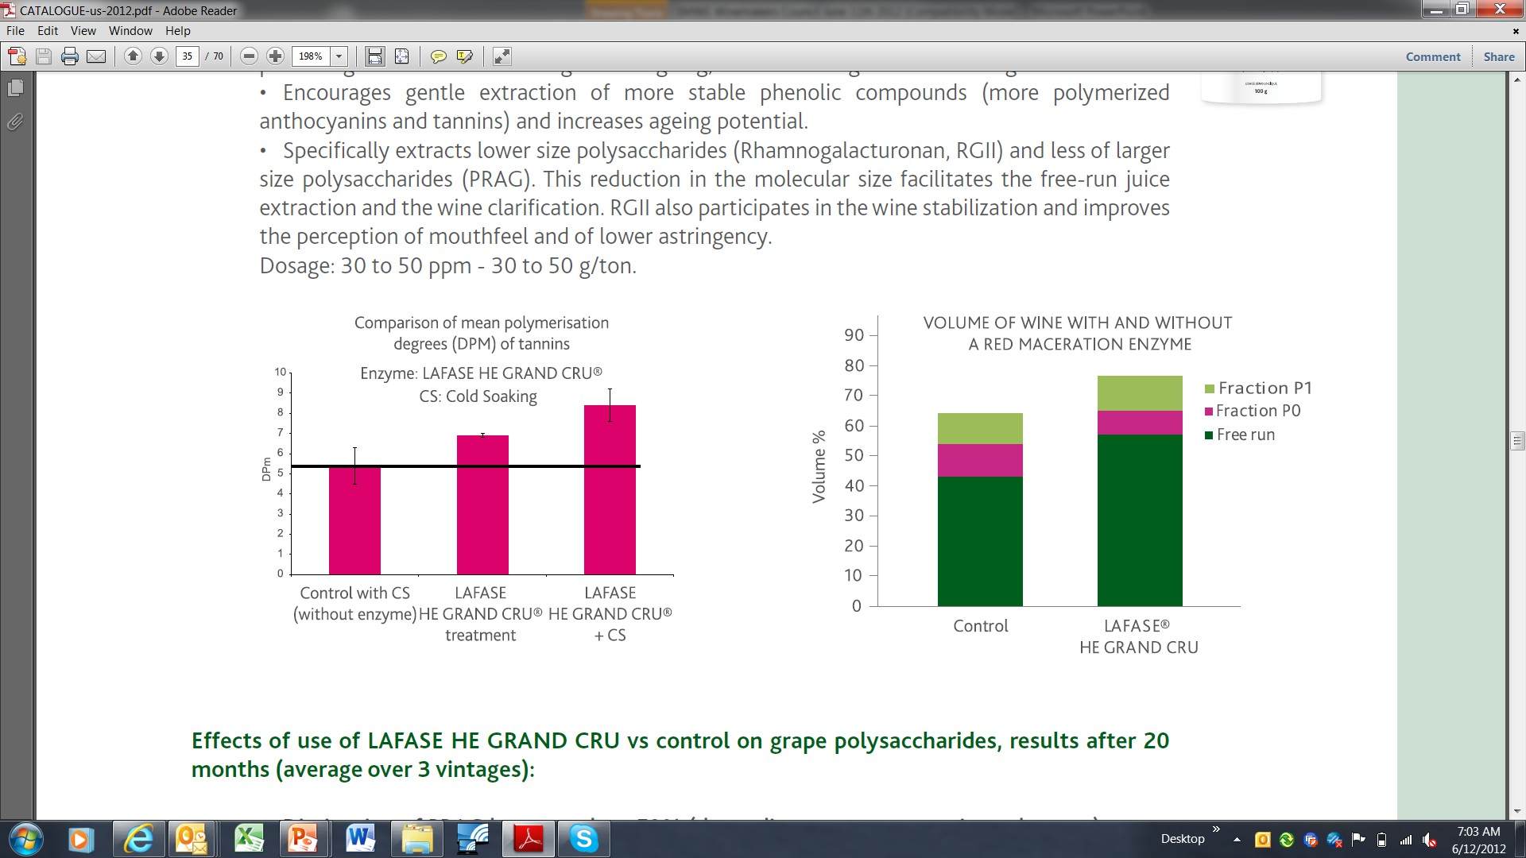Click the Save file icon

point(44,56)
